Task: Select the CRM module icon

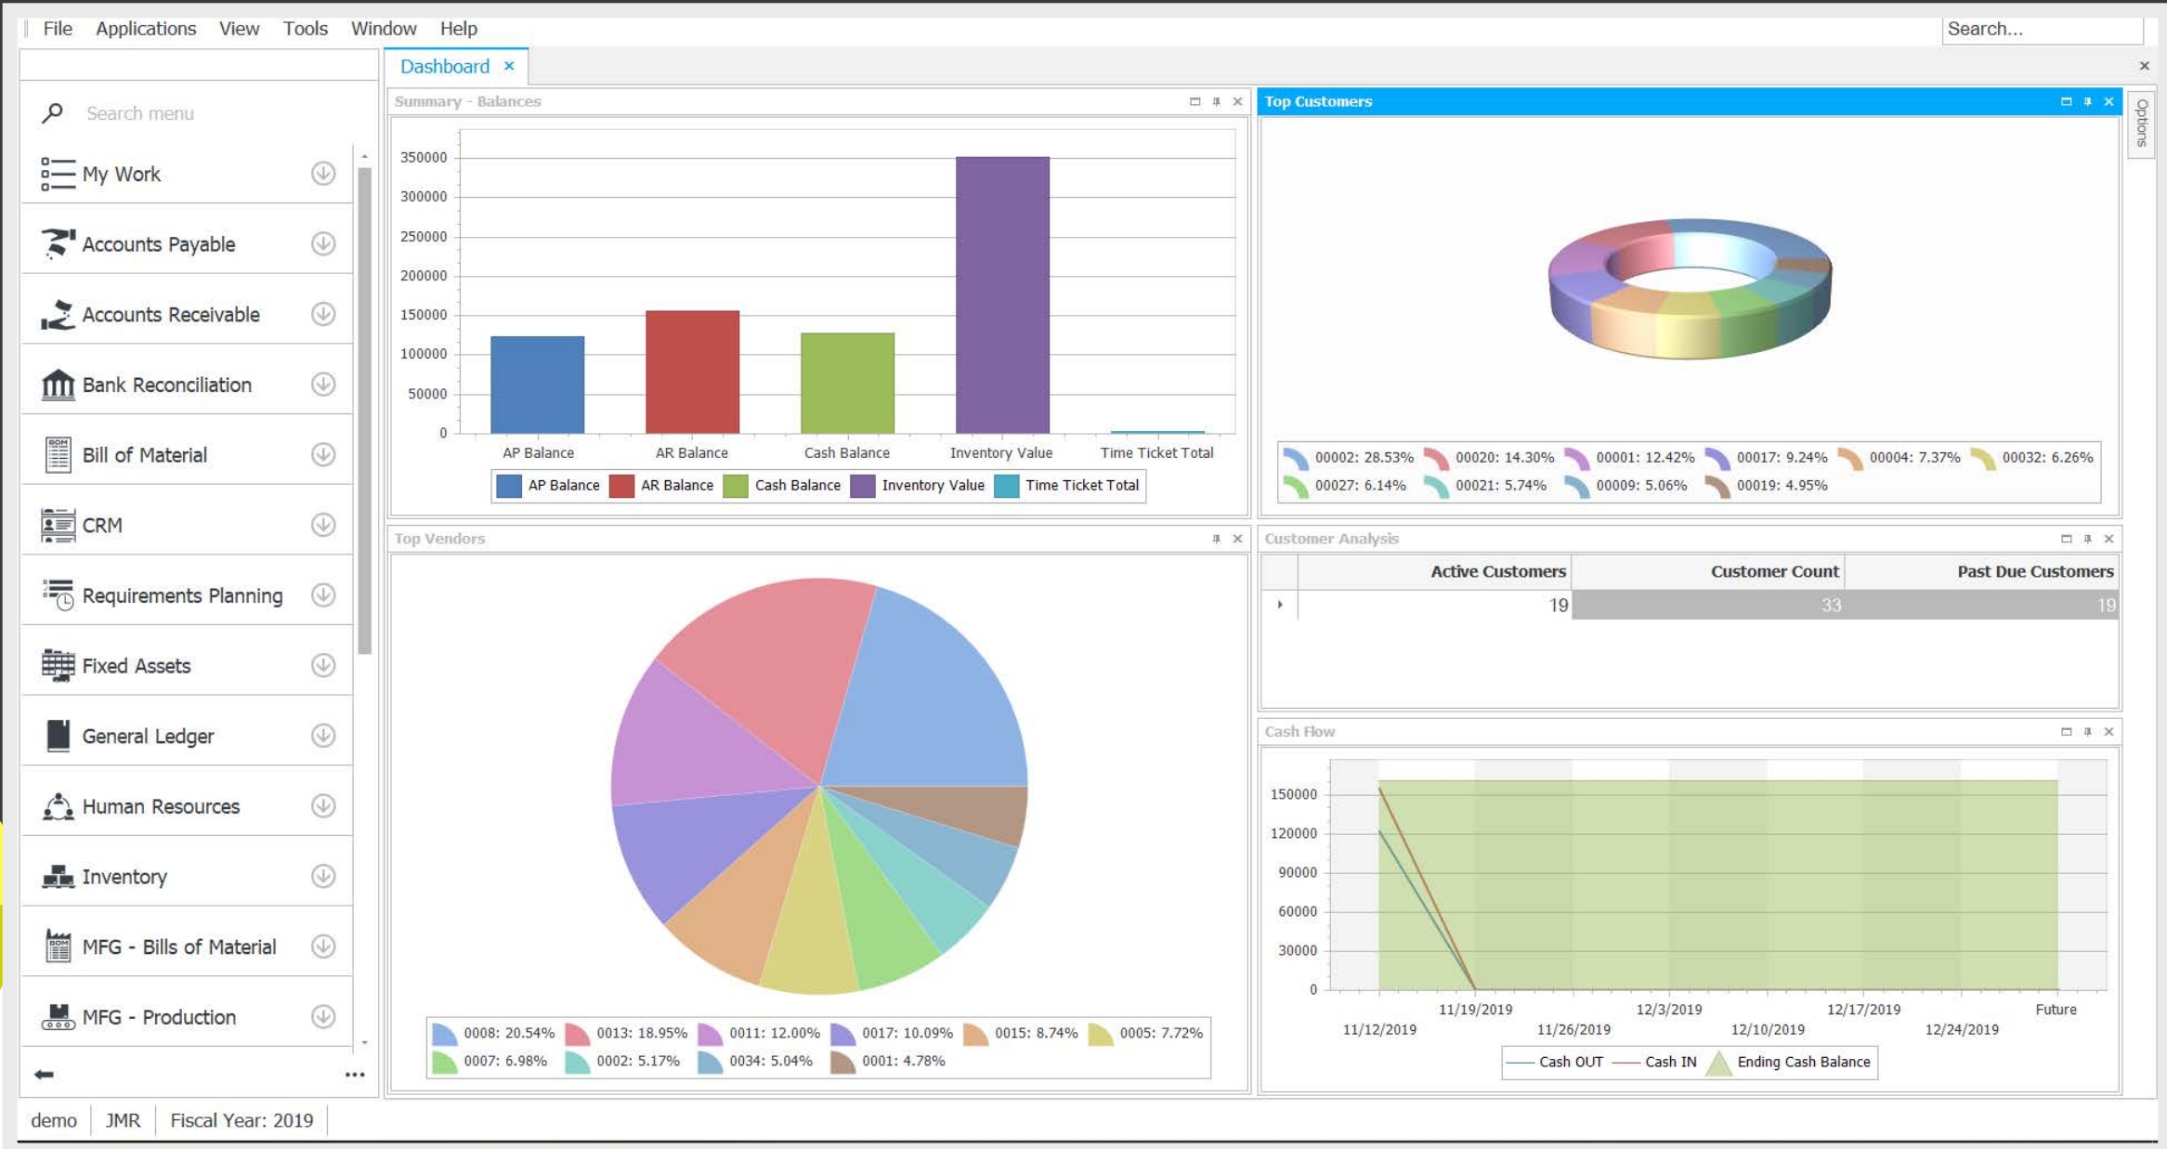Action: [x=58, y=525]
